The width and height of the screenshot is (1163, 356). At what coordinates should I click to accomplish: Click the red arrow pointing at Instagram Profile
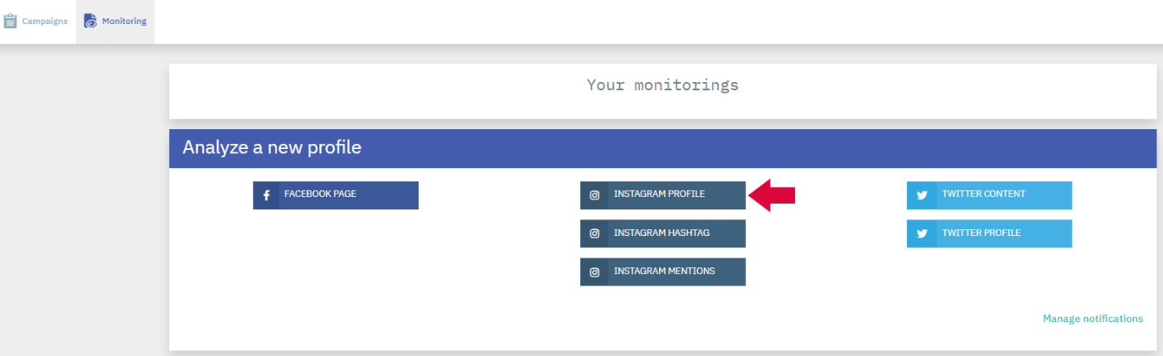(x=773, y=195)
